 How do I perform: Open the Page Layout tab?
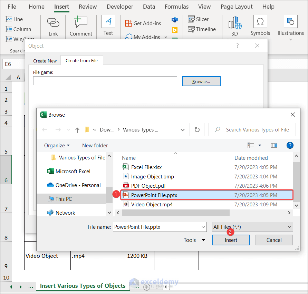(x=237, y=7)
